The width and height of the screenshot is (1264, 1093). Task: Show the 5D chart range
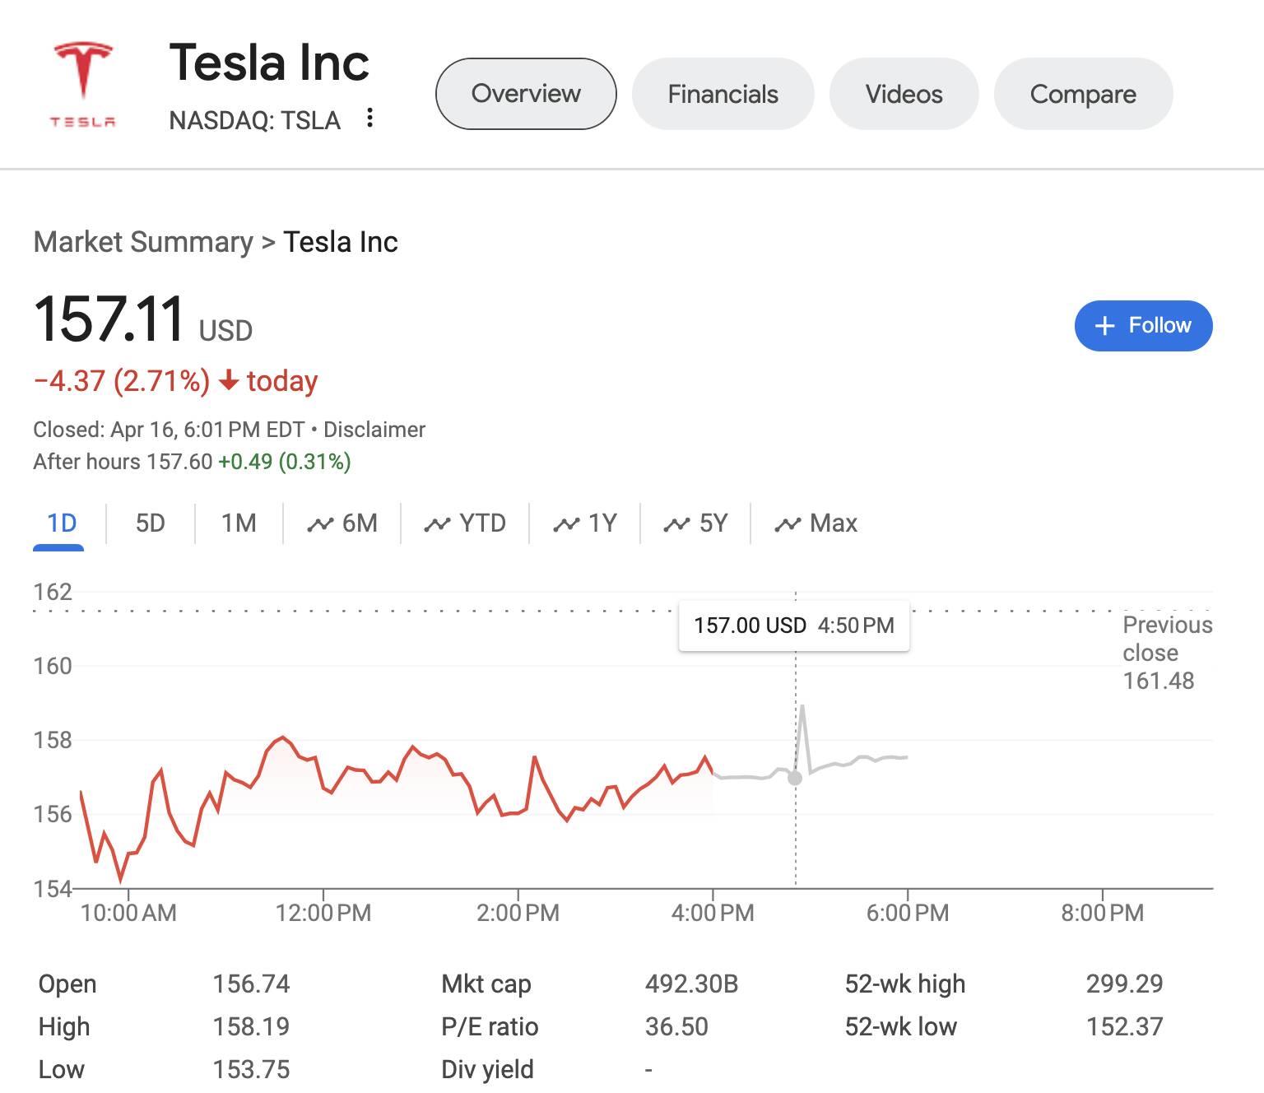pos(150,523)
